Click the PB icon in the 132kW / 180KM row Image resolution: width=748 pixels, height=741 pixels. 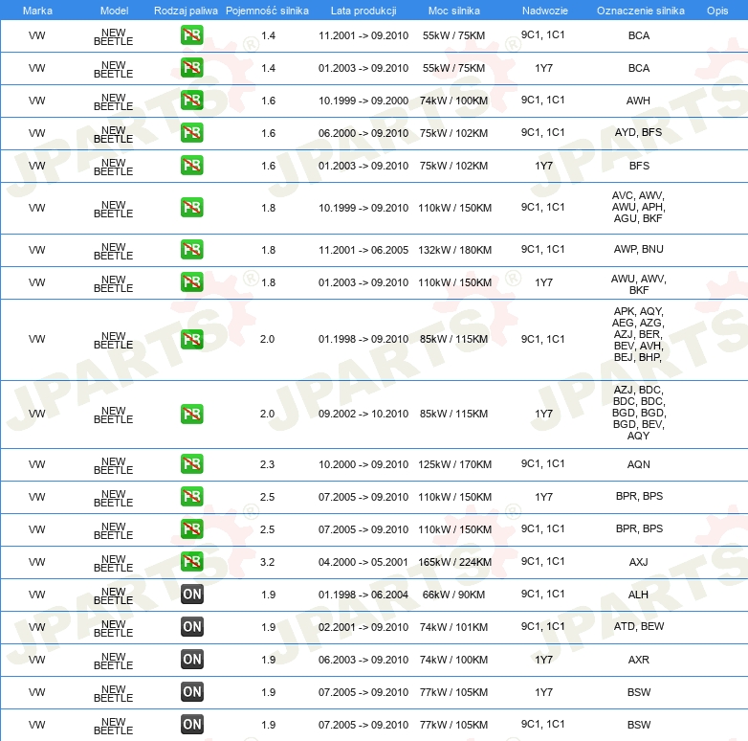[x=191, y=250]
